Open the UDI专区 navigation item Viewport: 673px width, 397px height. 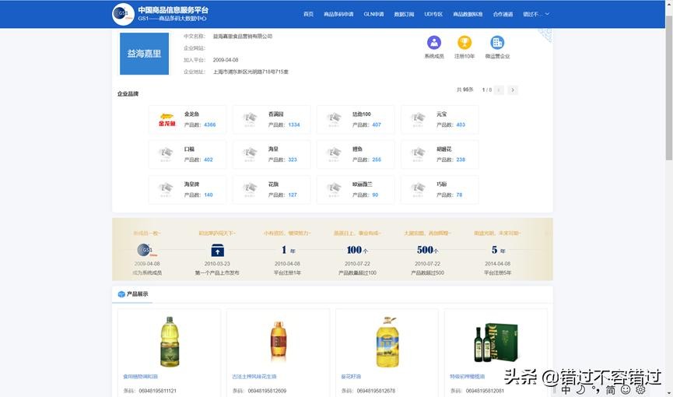point(433,14)
